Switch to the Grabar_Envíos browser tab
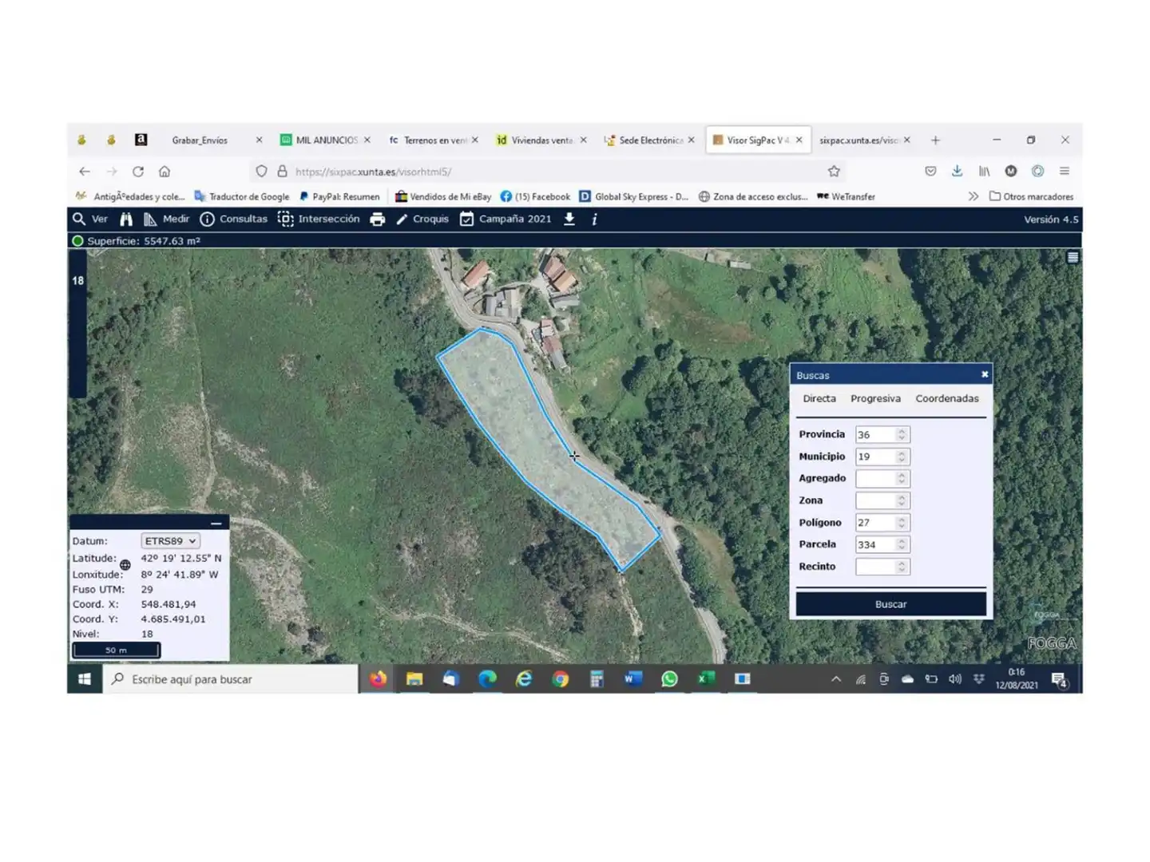The height and width of the screenshot is (862, 1150). click(x=200, y=140)
